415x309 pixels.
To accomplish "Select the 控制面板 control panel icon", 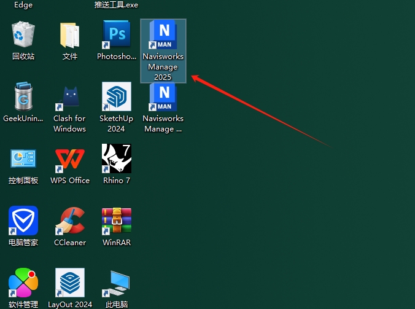I will [x=23, y=158].
